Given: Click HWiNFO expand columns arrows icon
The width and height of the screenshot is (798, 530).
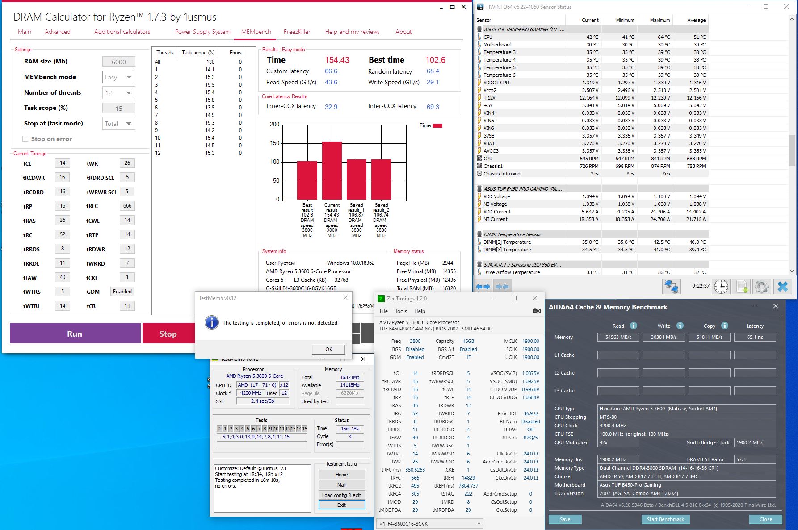Looking at the screenshot, I should 483,287.
